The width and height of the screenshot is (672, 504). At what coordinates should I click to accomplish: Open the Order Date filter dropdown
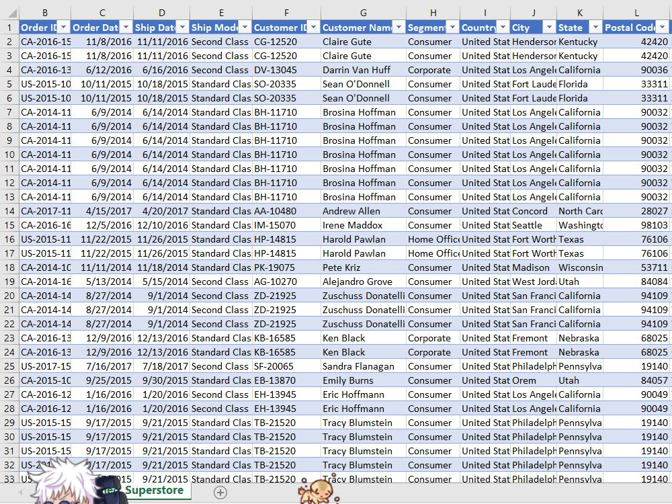coord(126,28)
